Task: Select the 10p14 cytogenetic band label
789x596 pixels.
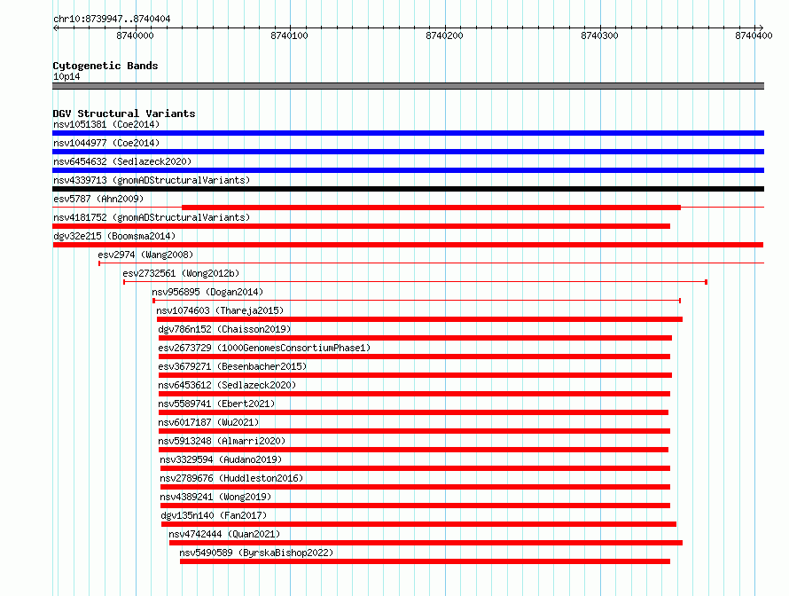Action: tap(66, 76)
